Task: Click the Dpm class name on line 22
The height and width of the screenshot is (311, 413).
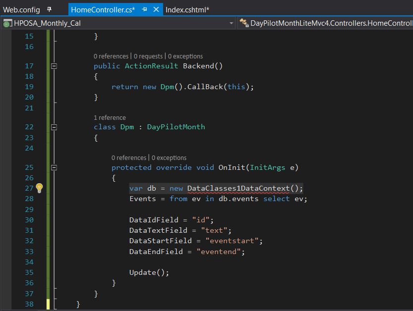Action: (127, 127)
